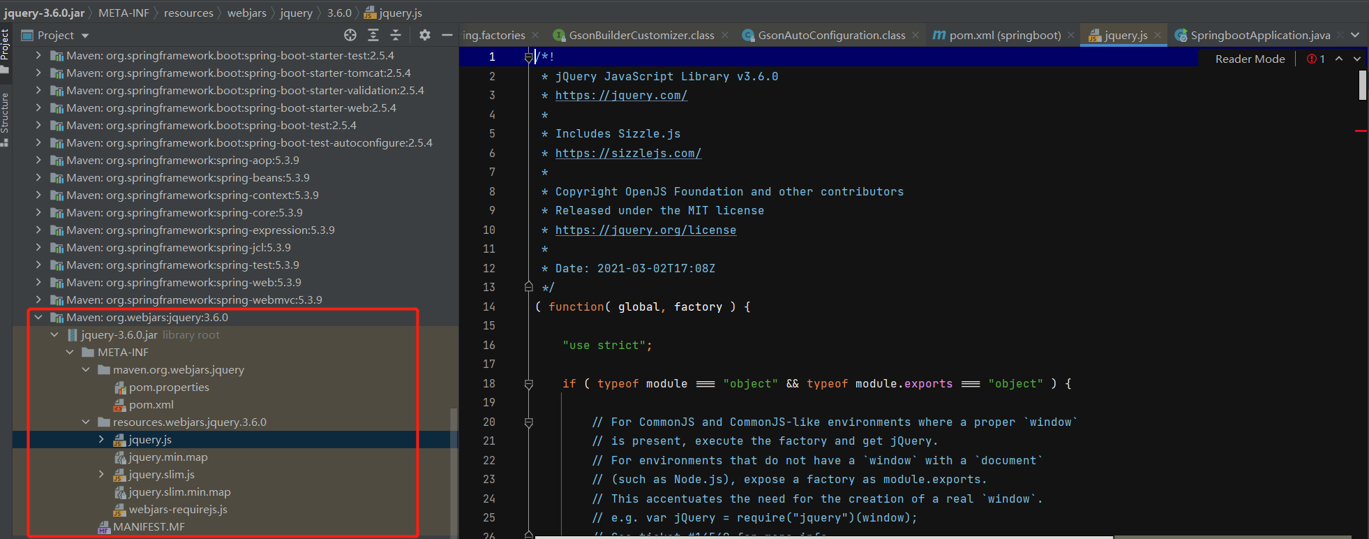Click line number 14 in gutter
The image size is (1369, 539).
click(x=488, y=307)
